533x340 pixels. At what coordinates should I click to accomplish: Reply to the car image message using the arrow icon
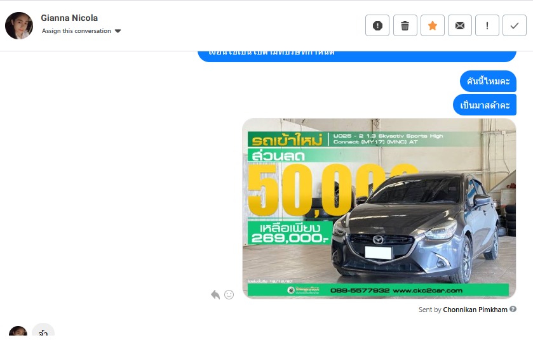[215, 294]
